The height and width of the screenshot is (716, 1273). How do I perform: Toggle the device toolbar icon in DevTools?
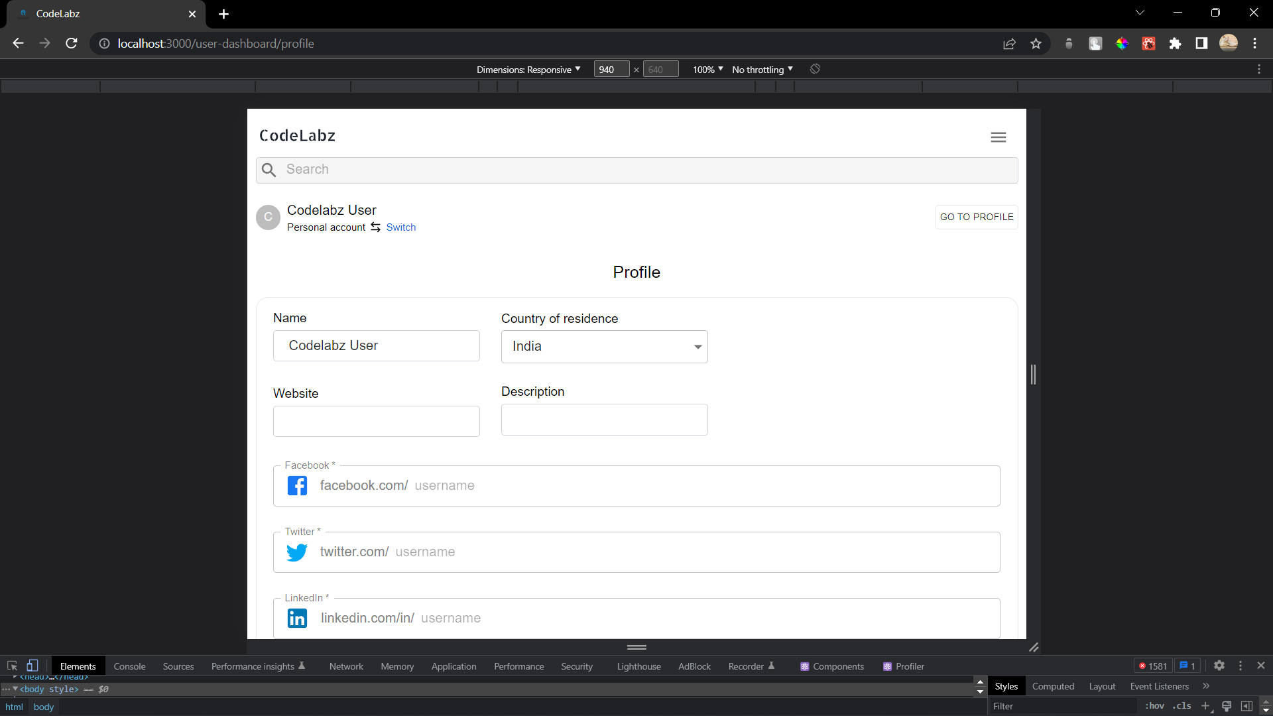[x=32, y=666]
